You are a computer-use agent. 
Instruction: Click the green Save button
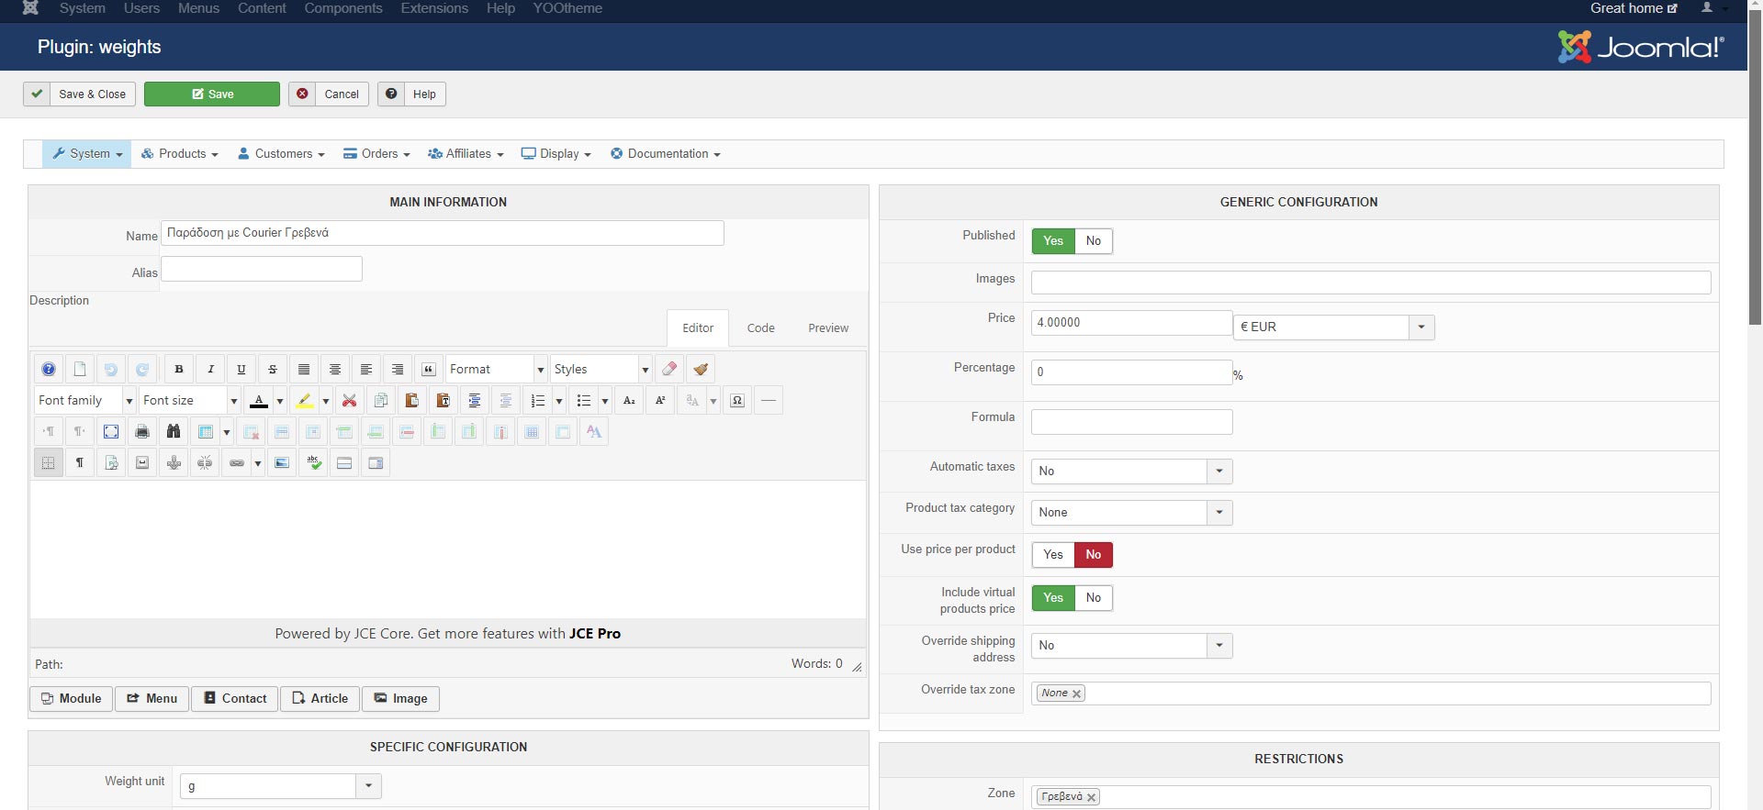click(x=212, y=94)
